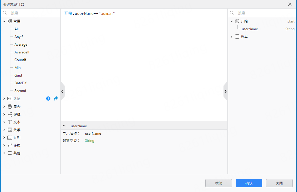This screenshot has width=297, height=192.
Task: Click the 集合 category icon
Action: click(10, 107)
